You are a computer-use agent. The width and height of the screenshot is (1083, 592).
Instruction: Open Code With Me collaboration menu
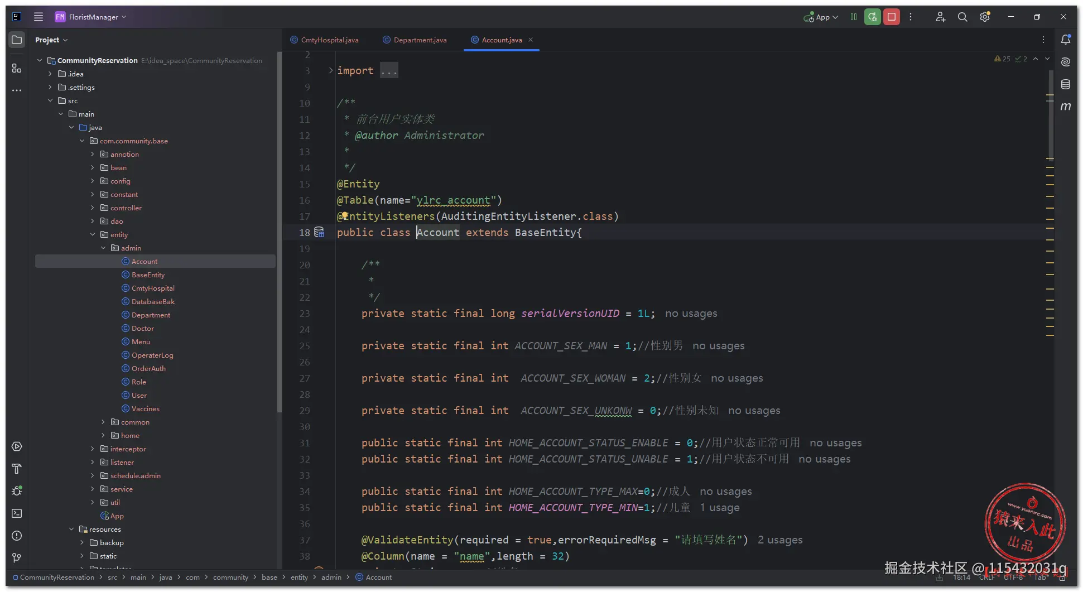click(940, 17)
